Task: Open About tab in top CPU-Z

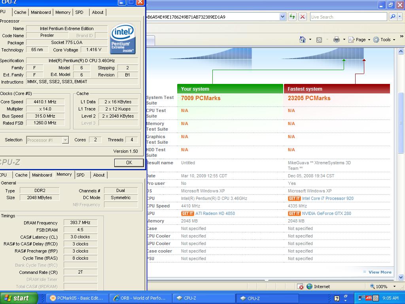Action: (98, 12)
